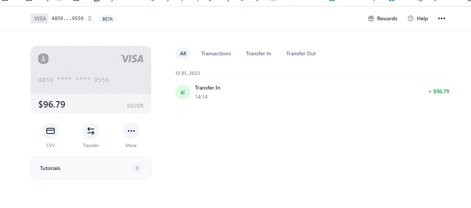The width and height of the screenshot is (471, 208).
Task: Switch to the Transactions tab
Action: (x=216, y=53)
